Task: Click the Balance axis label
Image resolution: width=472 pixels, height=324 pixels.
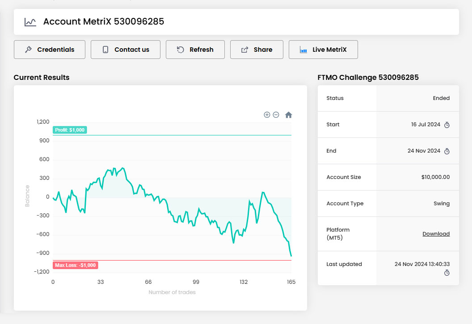Action: tap(27, 196)
